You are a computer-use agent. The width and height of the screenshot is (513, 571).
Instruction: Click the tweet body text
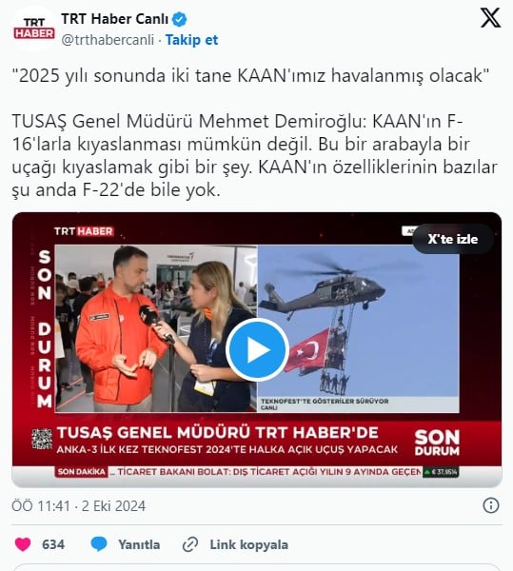coord(254,132)
